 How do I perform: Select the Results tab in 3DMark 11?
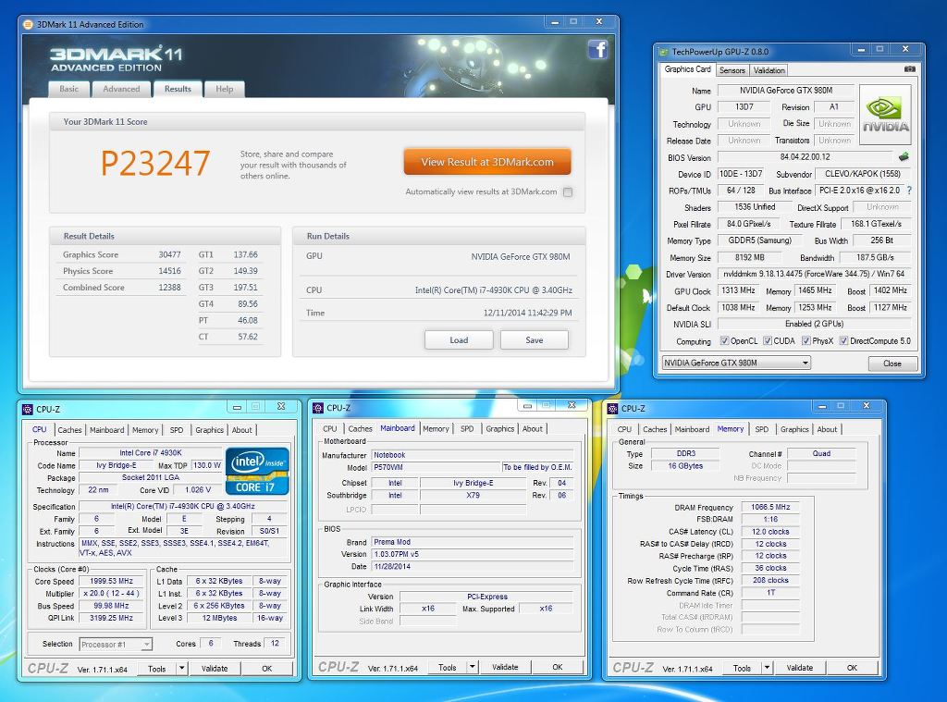178,88
